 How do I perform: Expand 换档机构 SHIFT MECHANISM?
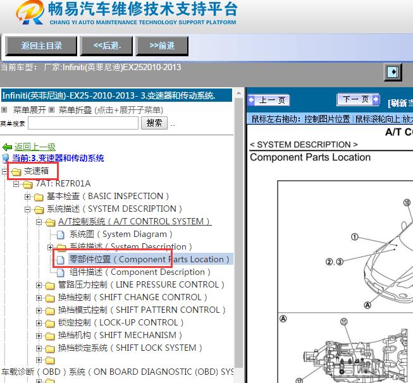click(x=39, y=336)
